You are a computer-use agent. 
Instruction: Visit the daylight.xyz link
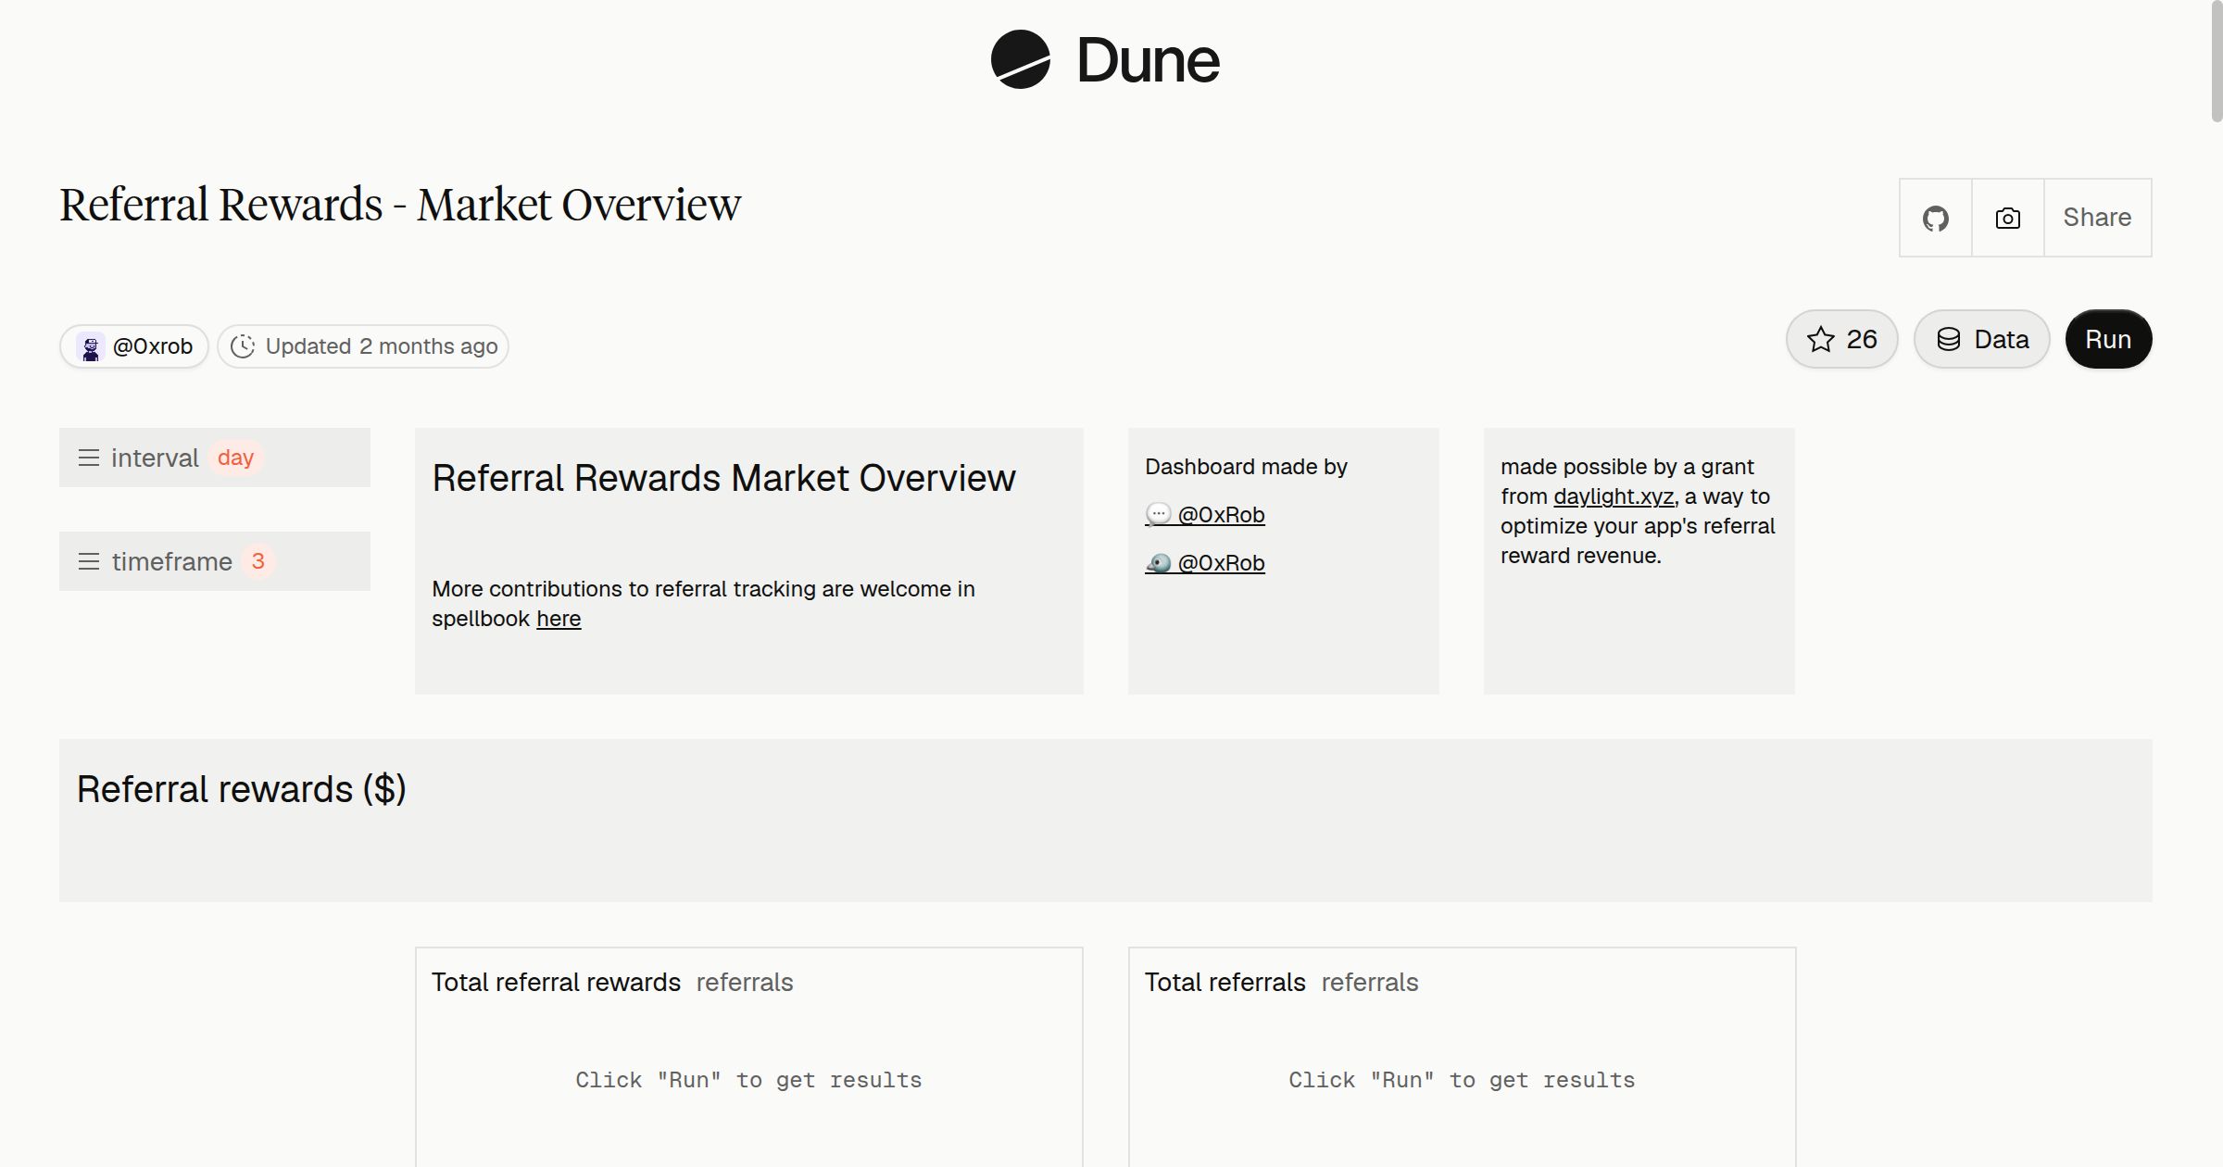(1614, 496)
